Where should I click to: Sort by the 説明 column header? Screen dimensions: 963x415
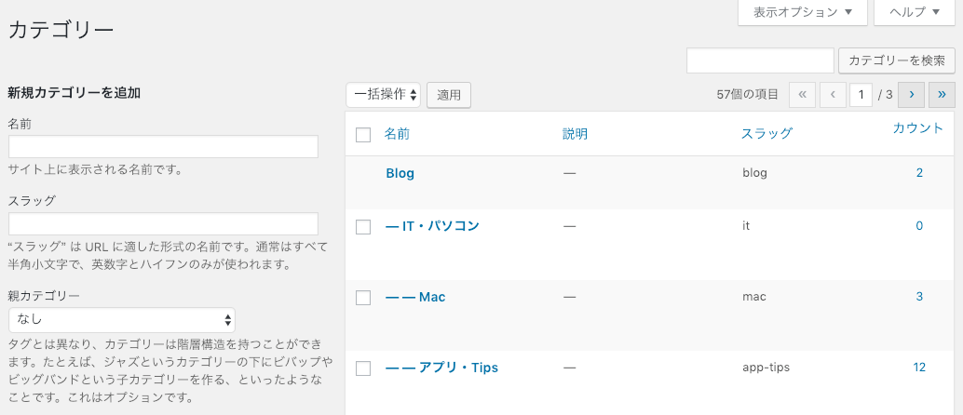coord(575,134)
